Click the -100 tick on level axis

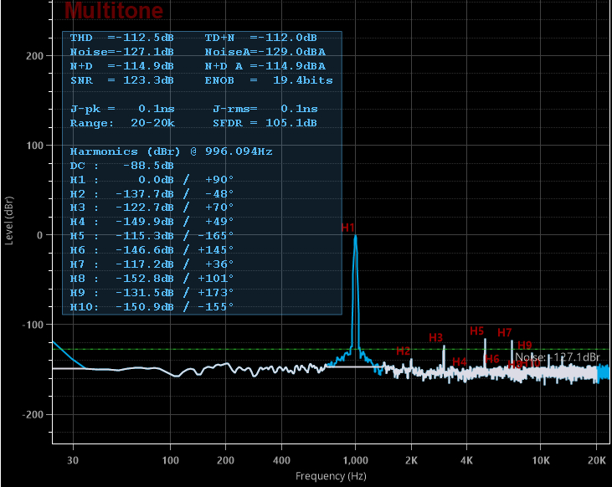click(33, 325)
